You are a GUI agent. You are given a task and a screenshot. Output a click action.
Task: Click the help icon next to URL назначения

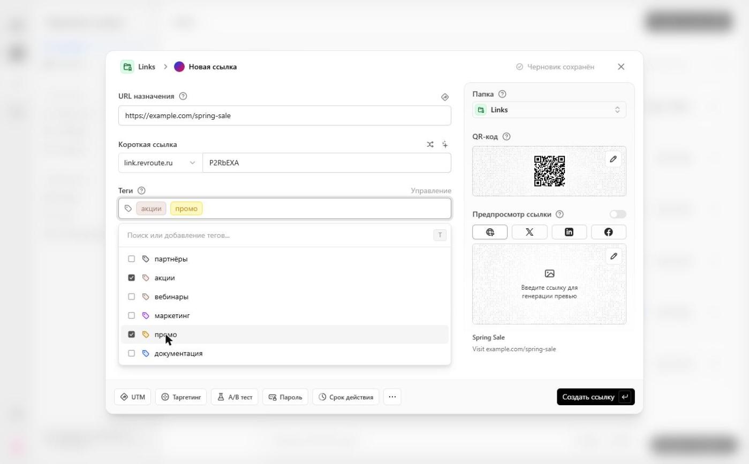183,96
